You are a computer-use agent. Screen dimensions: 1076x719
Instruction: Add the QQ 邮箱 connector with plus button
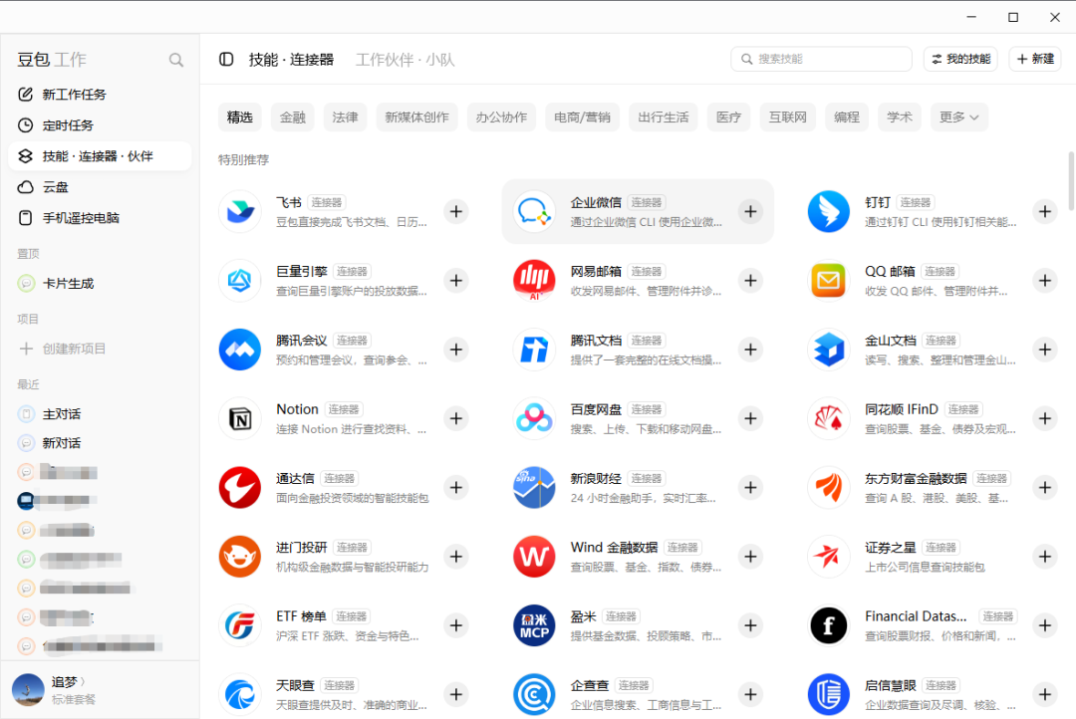(1045, 281)
